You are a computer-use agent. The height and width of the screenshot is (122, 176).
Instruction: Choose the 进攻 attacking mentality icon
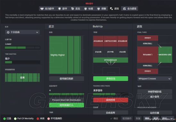pyautogui.click(x=111, y=9)
